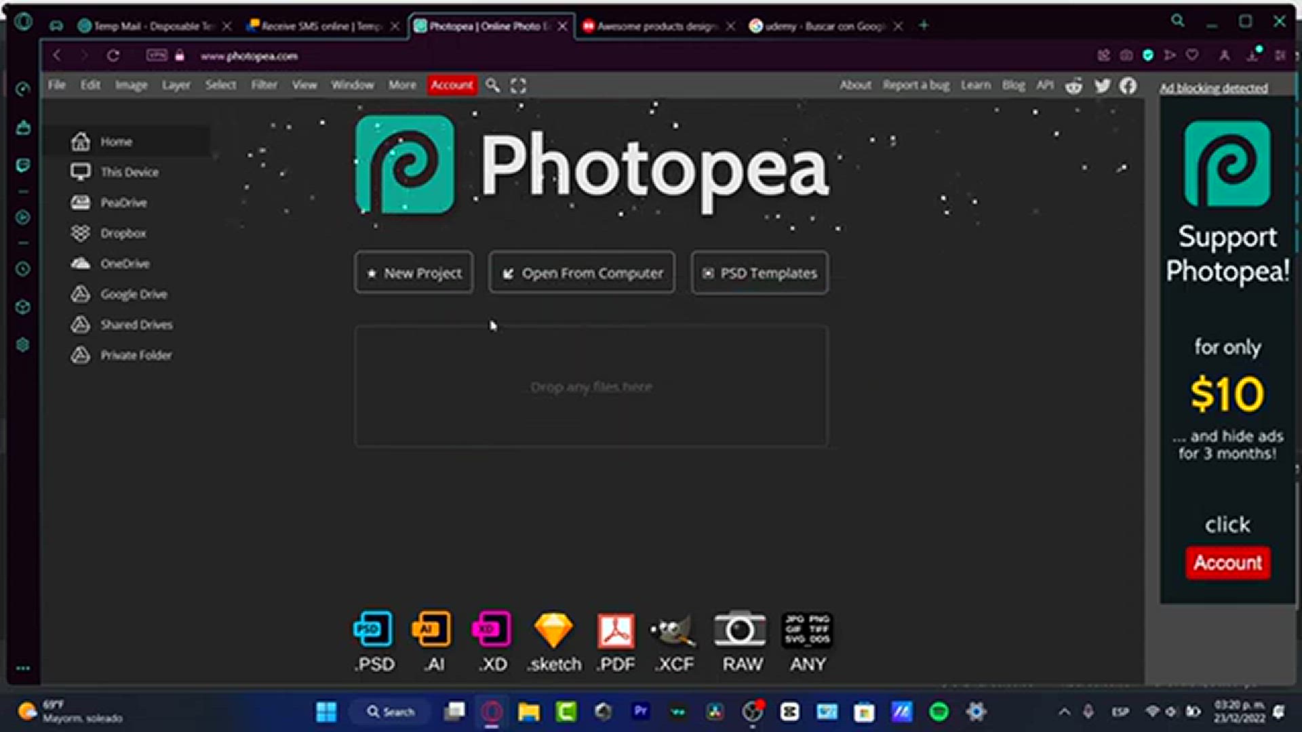This screenshot has height=732, width=1302.
Task: Open the Select menu
Action: [220, 85]
